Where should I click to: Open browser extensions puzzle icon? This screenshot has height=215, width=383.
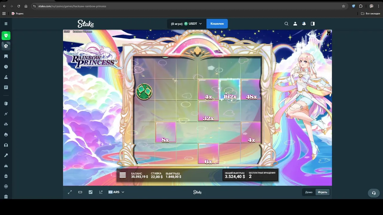tap(361, 6)
